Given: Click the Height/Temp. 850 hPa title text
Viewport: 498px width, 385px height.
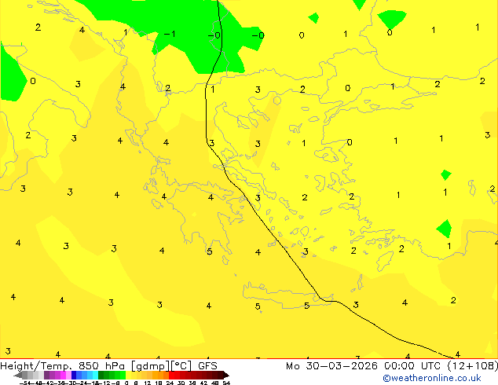Looking at the screenshot, I should (63, 366).
